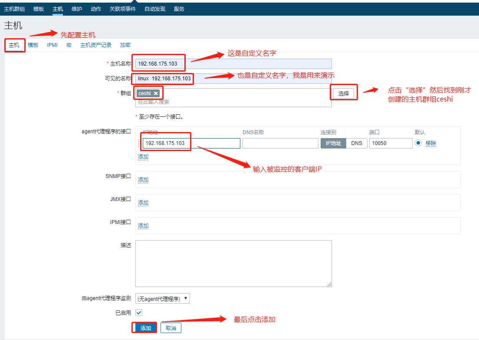Open the 由agent代理程序监测 dropdown
The height and width of the screenshot is (340, 479).
coord(163,298)
